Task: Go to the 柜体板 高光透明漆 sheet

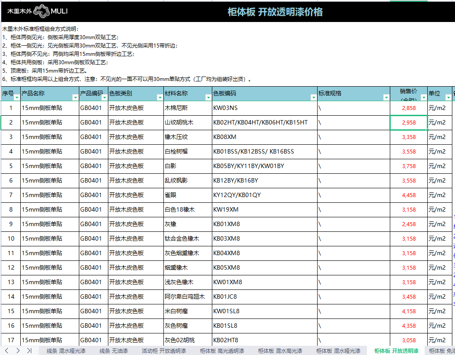Action: click(x=222, y=351)
